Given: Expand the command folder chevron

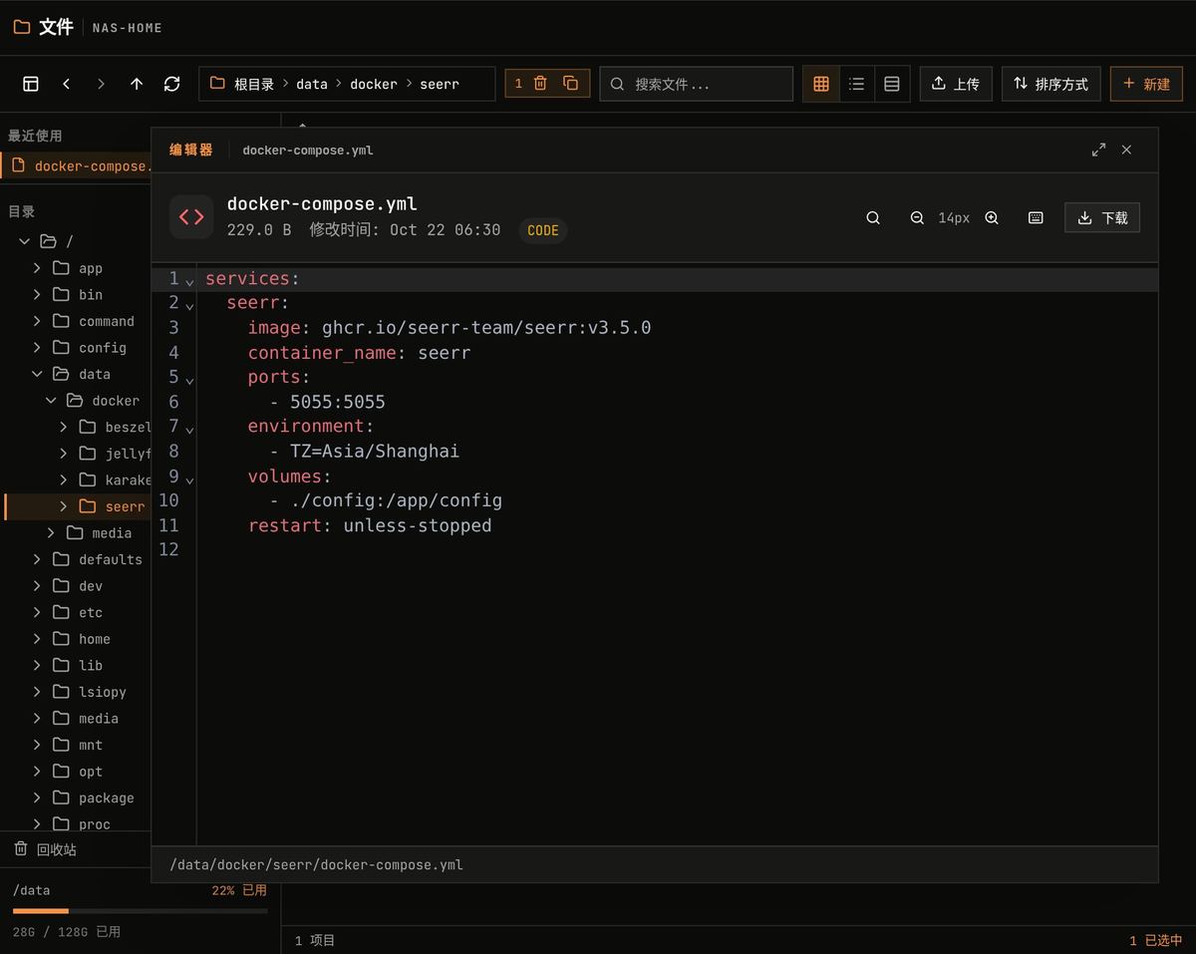Looking at the screenshot, I should [x=37, y=321].
